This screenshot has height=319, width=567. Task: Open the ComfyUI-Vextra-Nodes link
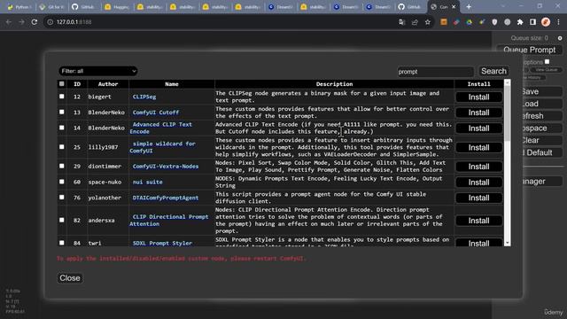pos(166,166)
